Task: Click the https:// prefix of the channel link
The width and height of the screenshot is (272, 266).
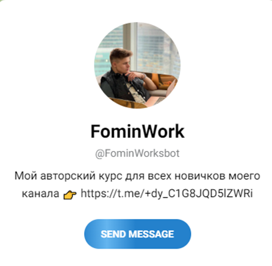Action: pos(99,194)
